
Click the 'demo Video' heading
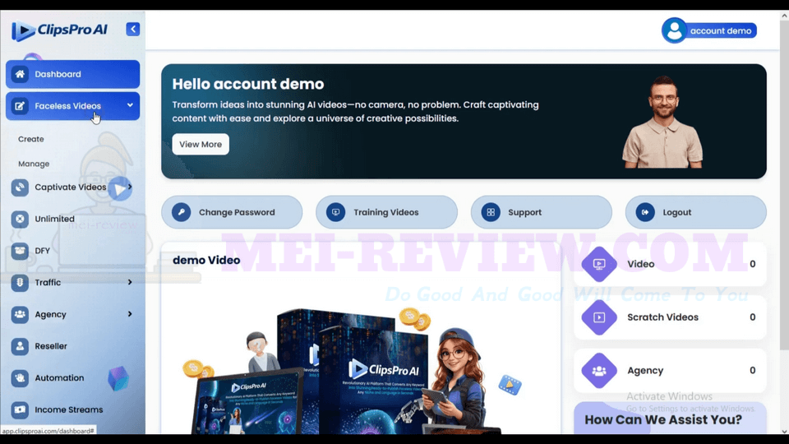[206, 261]
